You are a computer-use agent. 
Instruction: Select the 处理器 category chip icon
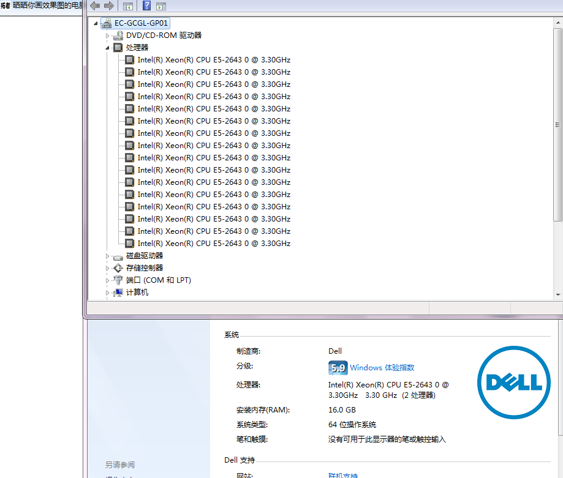[x=118, y=47]
